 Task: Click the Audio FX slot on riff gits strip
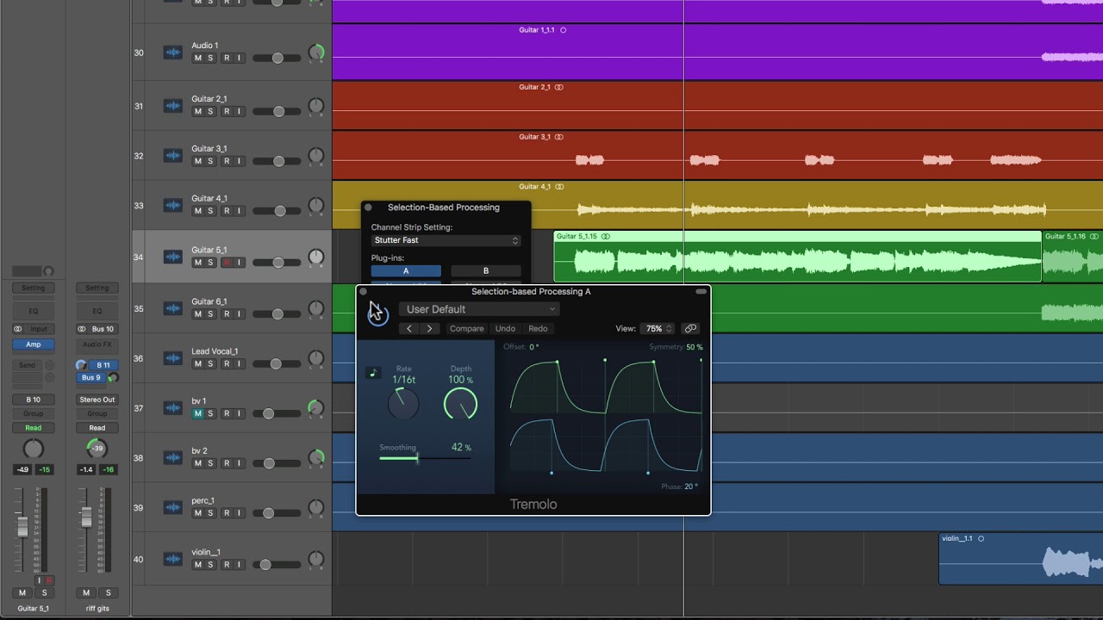97,344
